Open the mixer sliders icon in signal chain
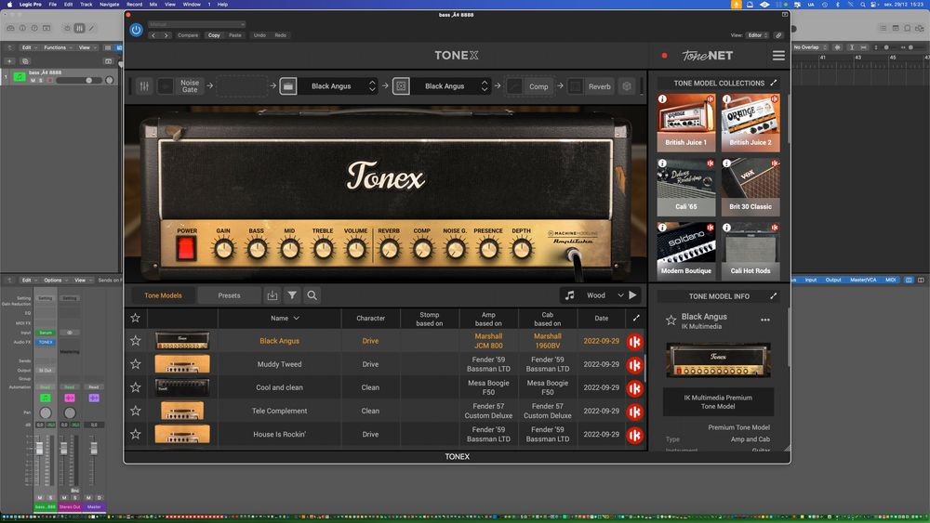930x523 pixels. pyautogui.click(x=144, y=86)
